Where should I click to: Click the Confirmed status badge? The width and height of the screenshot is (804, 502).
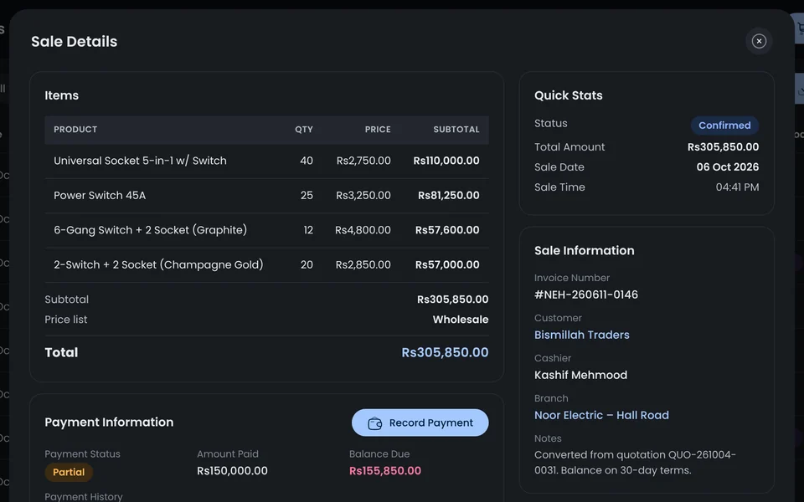point(724,125)
